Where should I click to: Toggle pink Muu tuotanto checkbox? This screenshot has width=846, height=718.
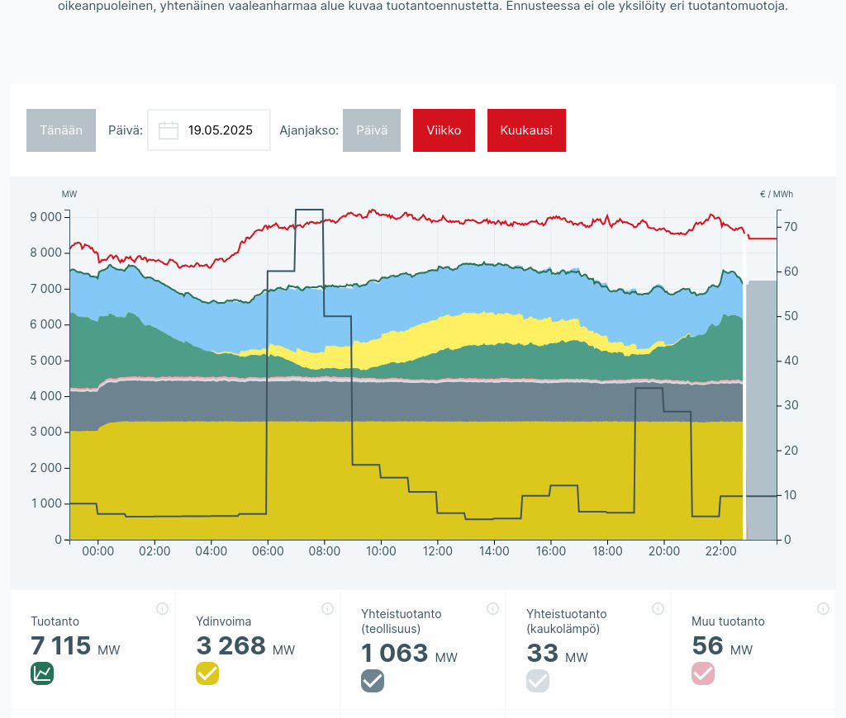[703, 673]
